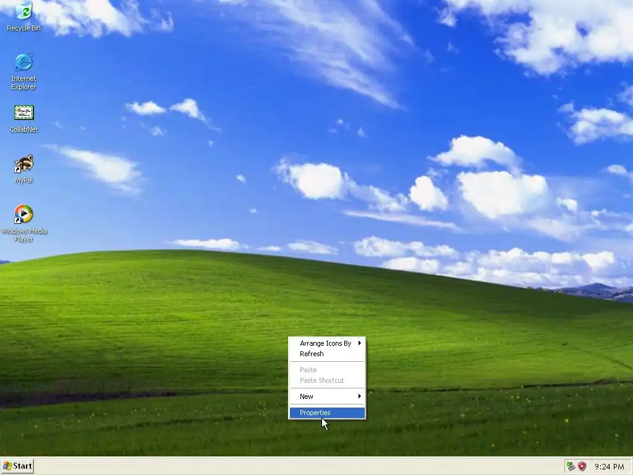This screenshot has height=475, width=633.
Task: Click the greyed-out Paste entry
Action: click(x=327, y=370)
